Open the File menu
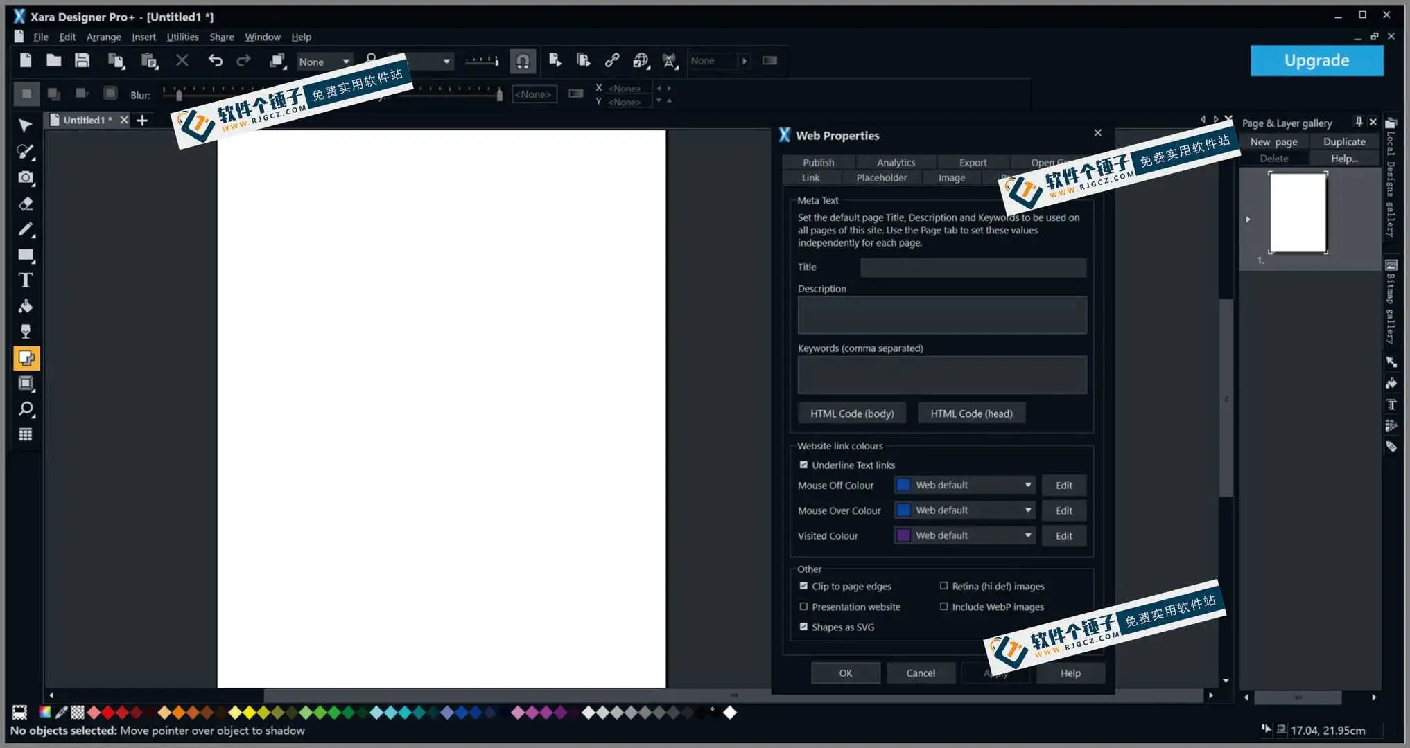Image resolution: width=1410 pixels, height=748 pixels. [x=41, y=37]
